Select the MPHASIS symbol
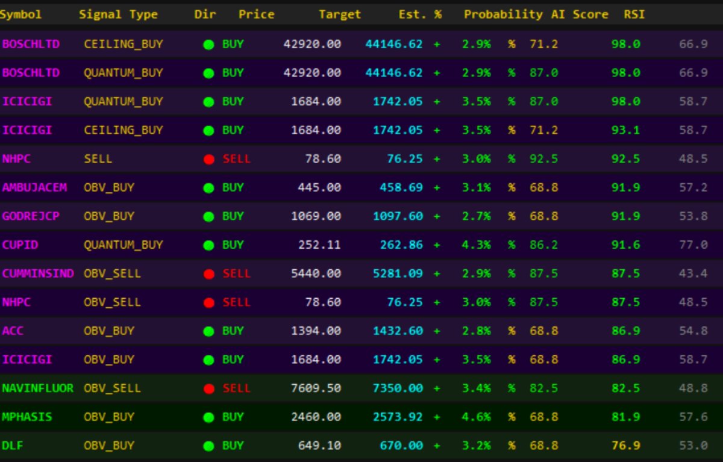This screenshot has width=723, height=462. point(27,417)
